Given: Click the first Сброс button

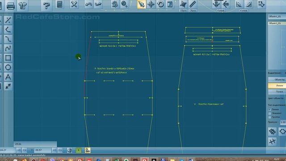Looking at the screenshot, I should point(183,11).
